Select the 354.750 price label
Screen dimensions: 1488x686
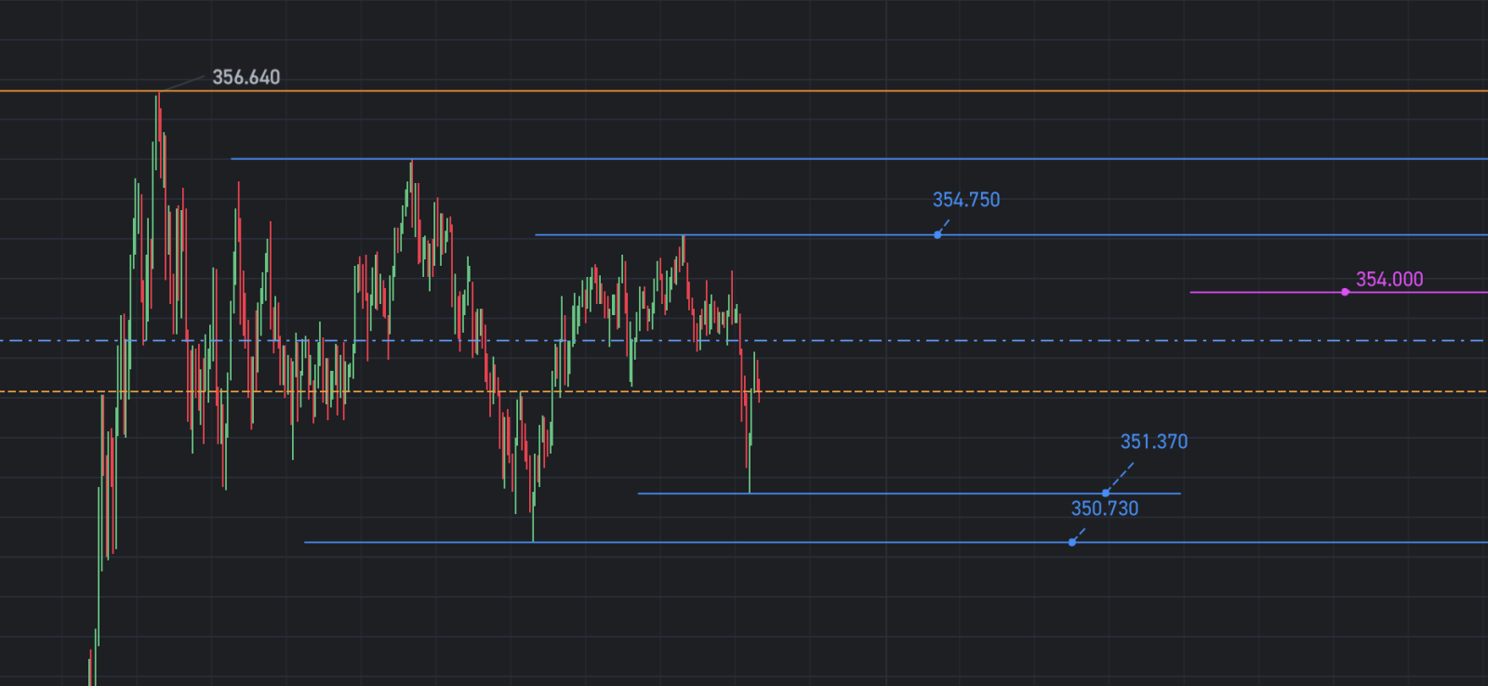(x=966, y=200)
